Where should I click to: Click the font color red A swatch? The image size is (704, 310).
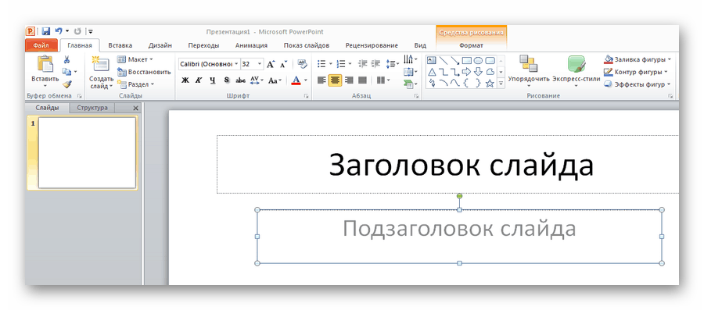(296, 80)
